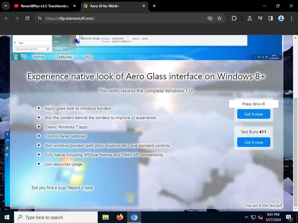Open the Chrome three-dot menu
Screen dimensions: 298x223
(292, 18)
